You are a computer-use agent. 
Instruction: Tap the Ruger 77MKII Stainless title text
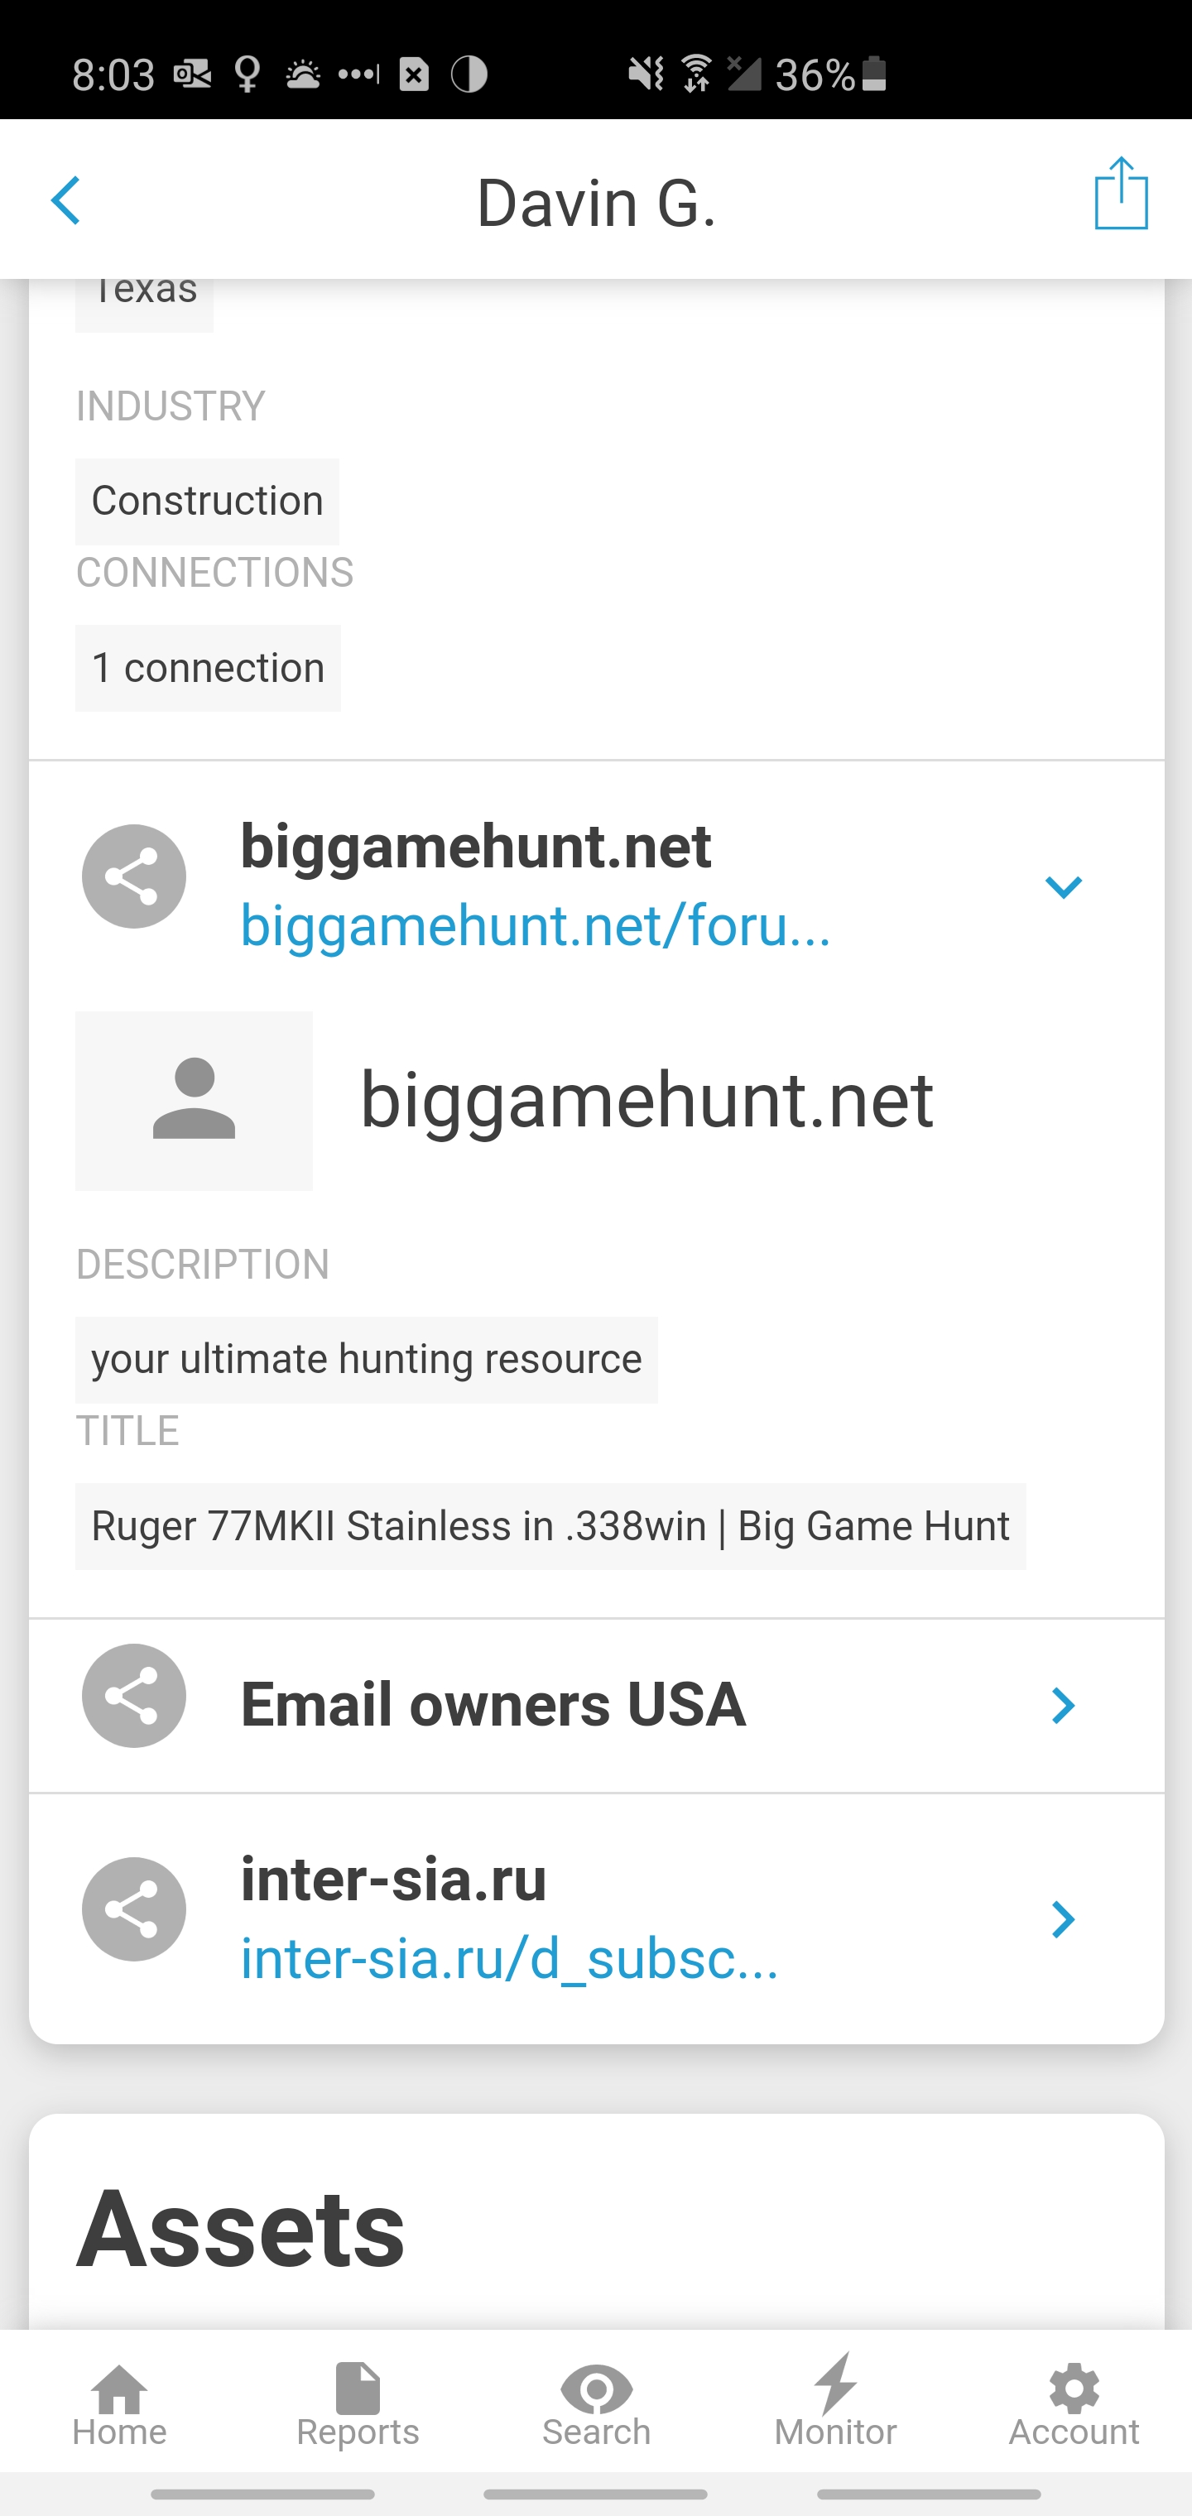pos(550,1527)
